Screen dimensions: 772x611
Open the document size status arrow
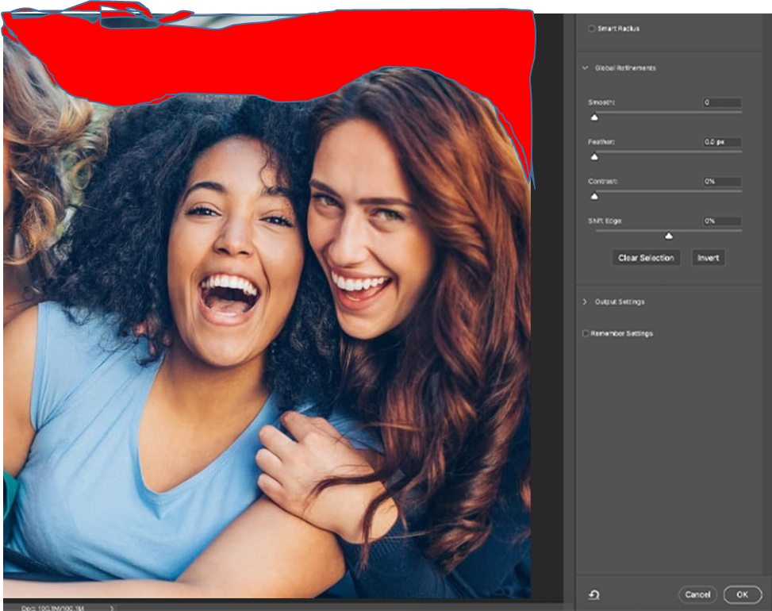click(112, 608)
